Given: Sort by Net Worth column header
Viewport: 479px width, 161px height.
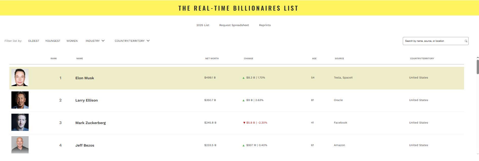Looking at the screenshot, I should [x=212, y=58].
